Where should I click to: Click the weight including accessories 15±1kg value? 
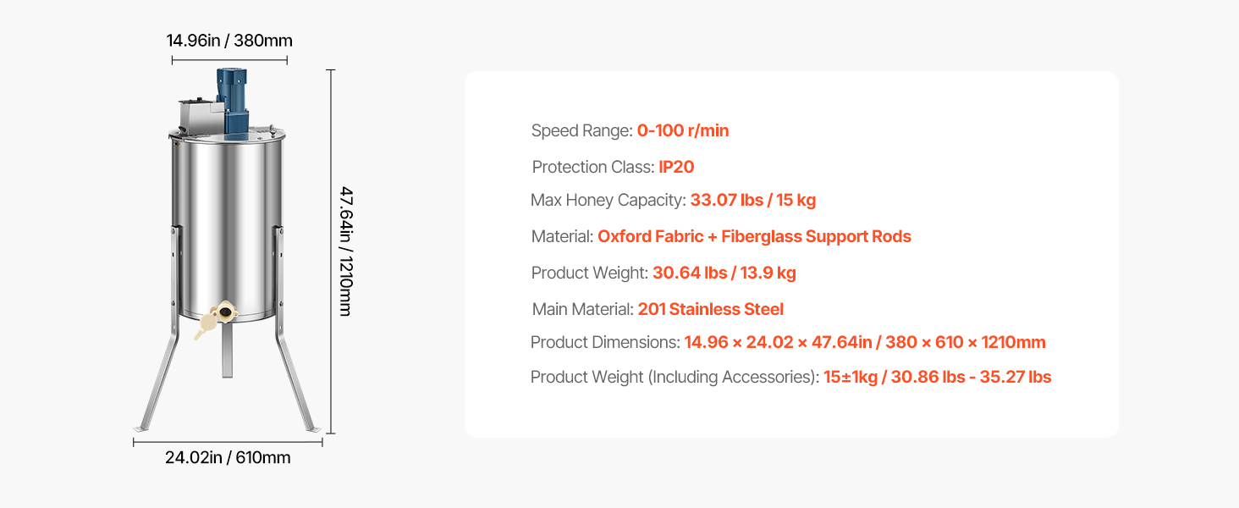click(938, 377)
